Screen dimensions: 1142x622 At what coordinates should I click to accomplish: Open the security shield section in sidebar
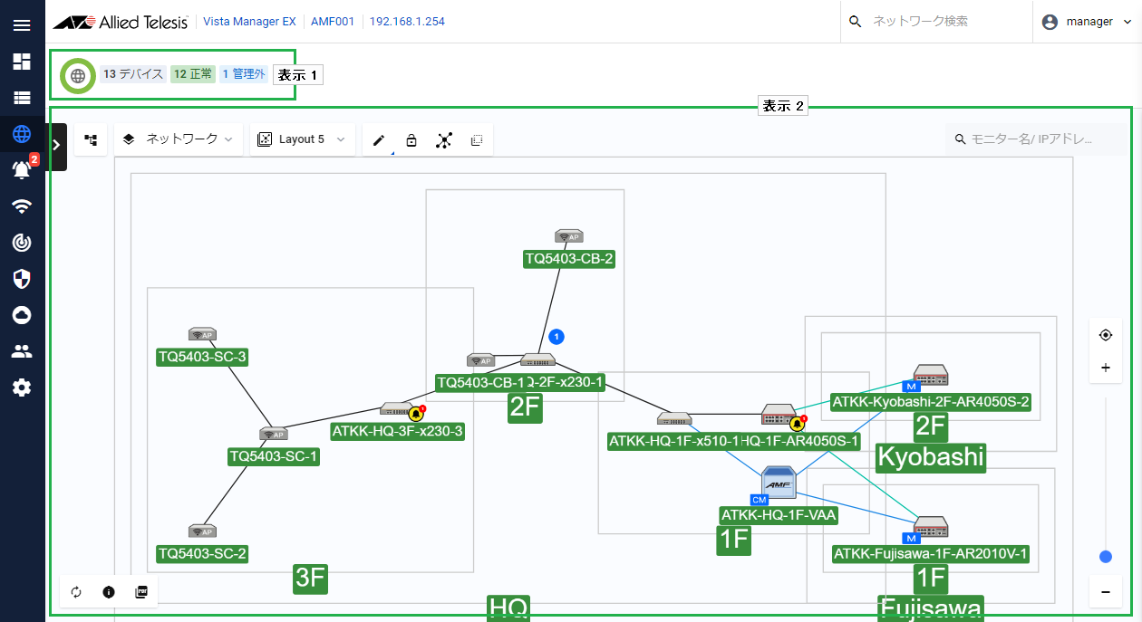click(22, 279)
